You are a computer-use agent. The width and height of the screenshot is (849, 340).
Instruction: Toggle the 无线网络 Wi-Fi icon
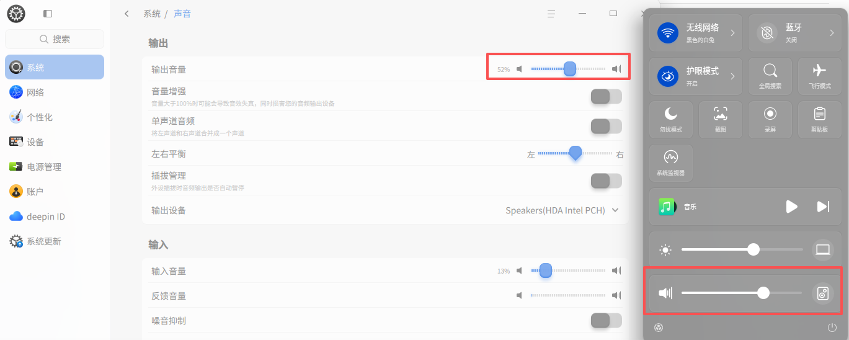pos(668,33)
